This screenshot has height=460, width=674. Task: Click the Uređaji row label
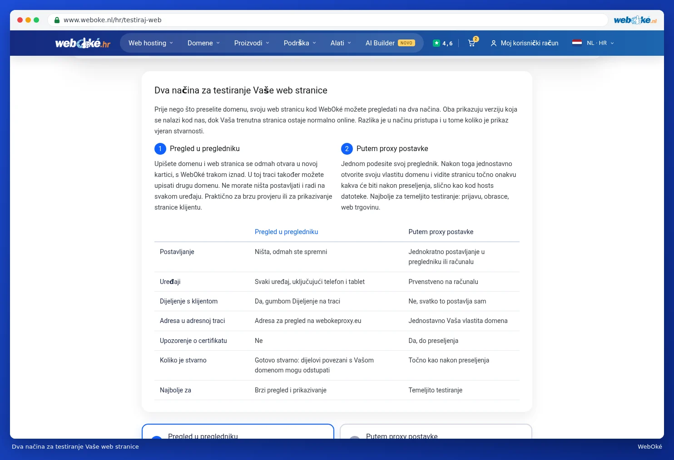point(170,282)
